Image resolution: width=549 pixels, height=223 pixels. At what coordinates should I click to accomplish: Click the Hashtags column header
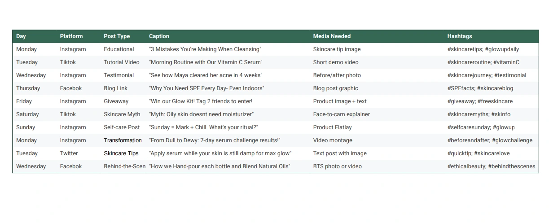(459, 36)
